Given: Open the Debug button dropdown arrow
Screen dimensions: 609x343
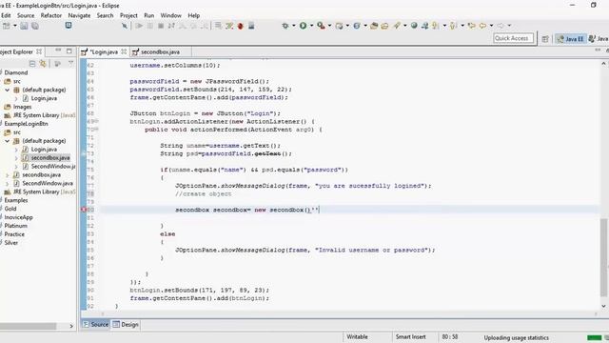Looking at the screenshot, I should [294, 26].
